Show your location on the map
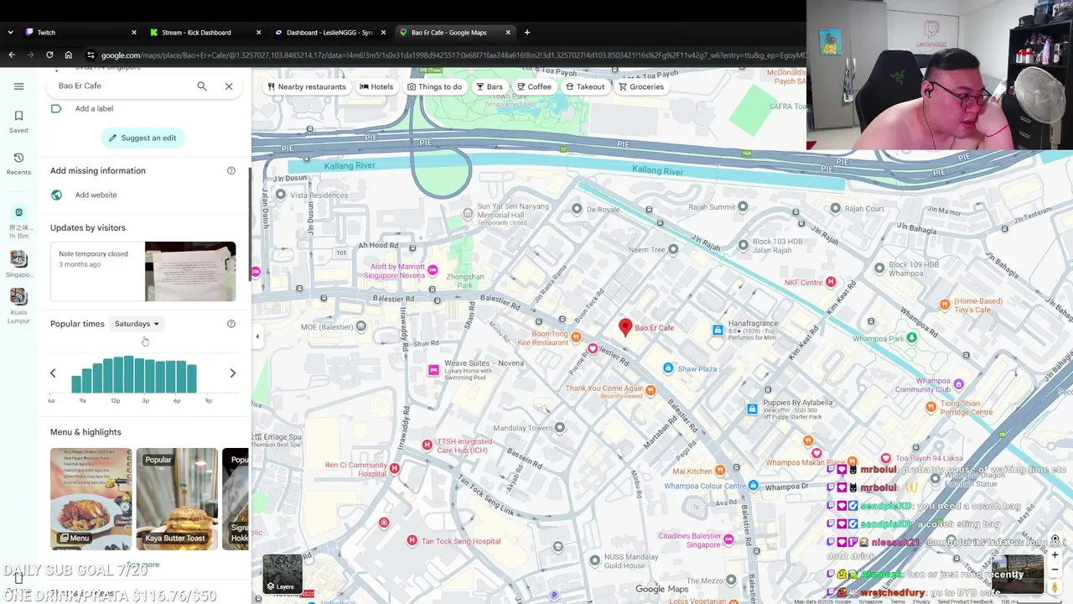The width and height of the screenshot is (1073, 604). pos(1055,539)
